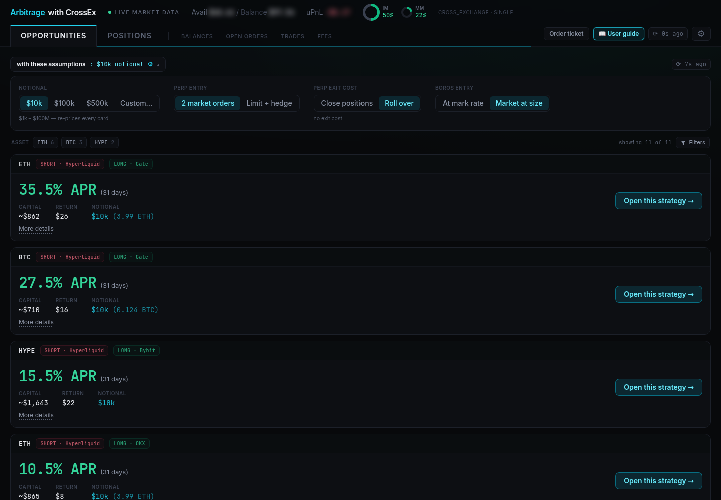
Task: Open the Balances tab
Action: [197, 36]
